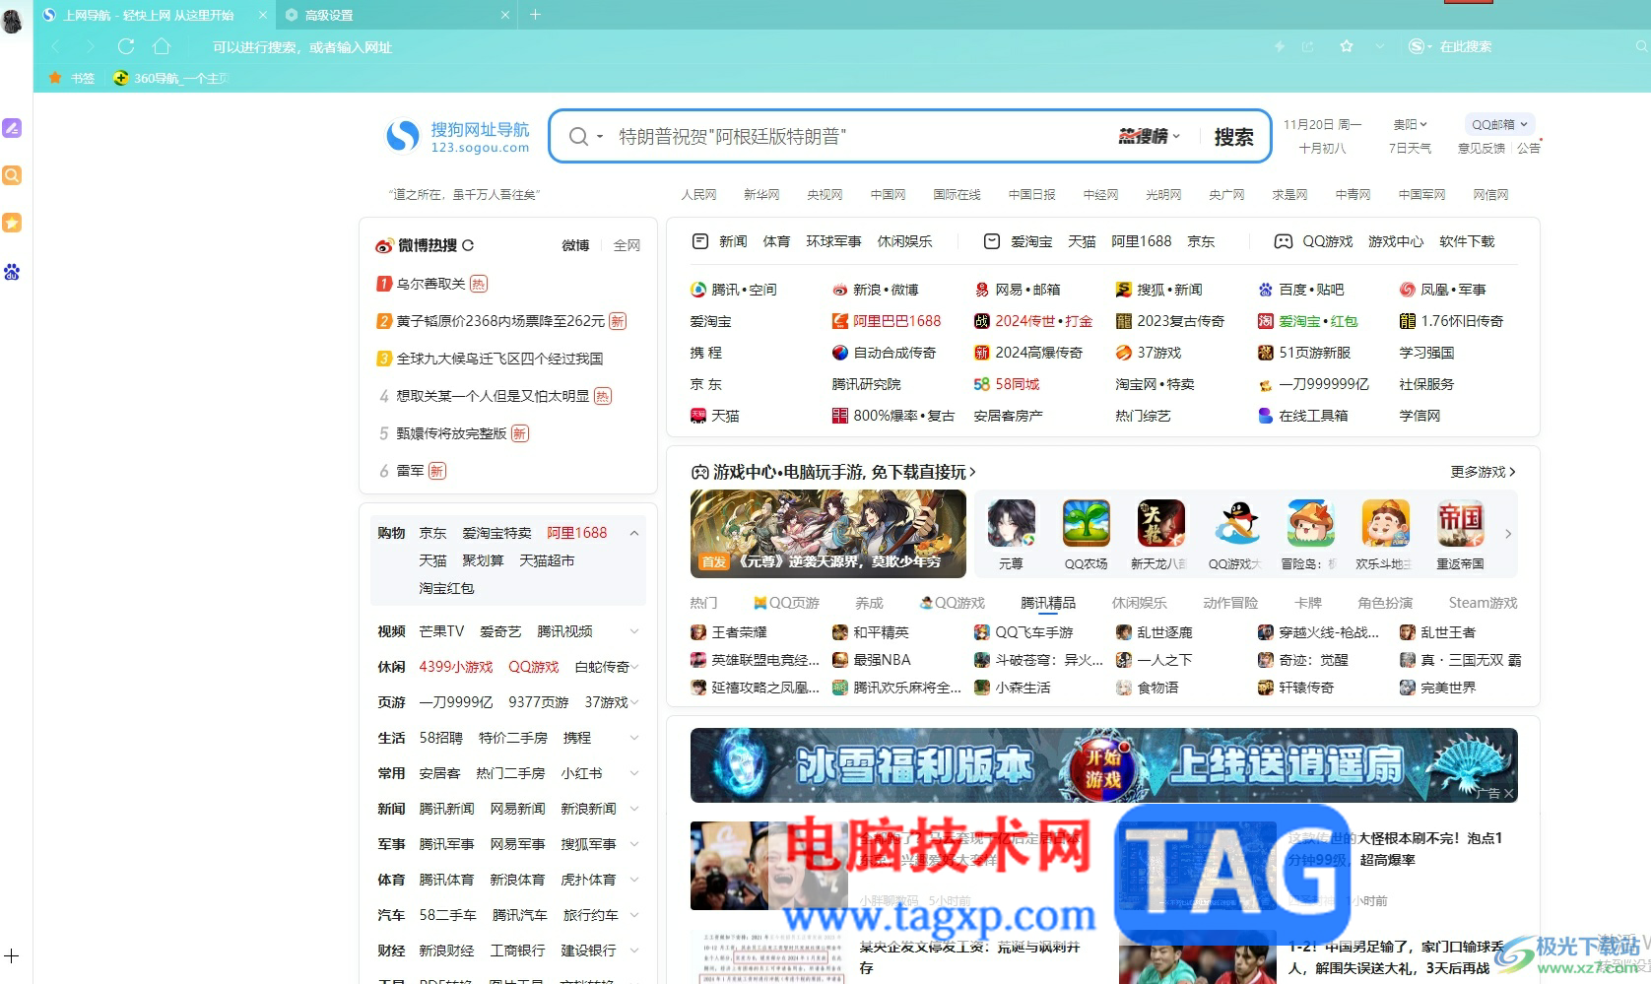Image resolution: width=1651 pixels, height=984 pixels.
Task: Open the 冰雪福利版本 banner image
Action: 1103,765
